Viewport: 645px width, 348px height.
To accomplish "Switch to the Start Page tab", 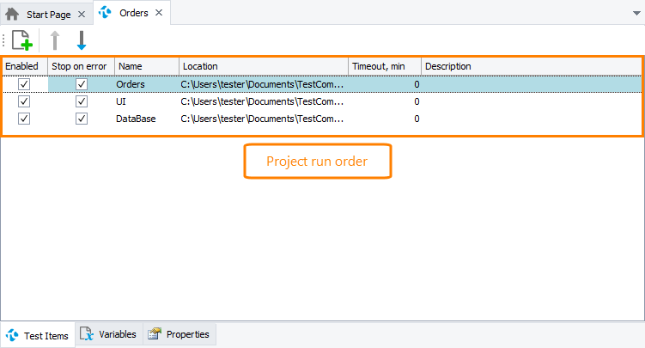I will [49, 14].
